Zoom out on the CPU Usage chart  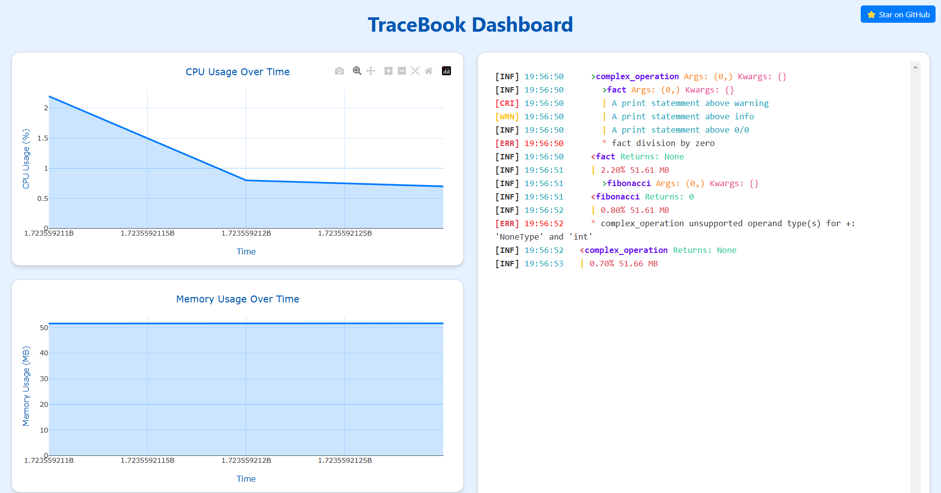[x=402, y=71]
